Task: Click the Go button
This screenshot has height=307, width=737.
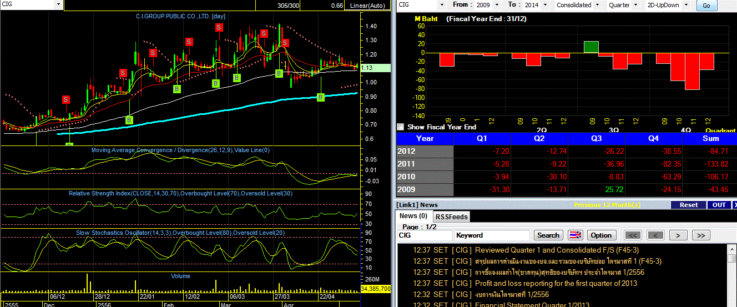Action: (x=706, y=6)
